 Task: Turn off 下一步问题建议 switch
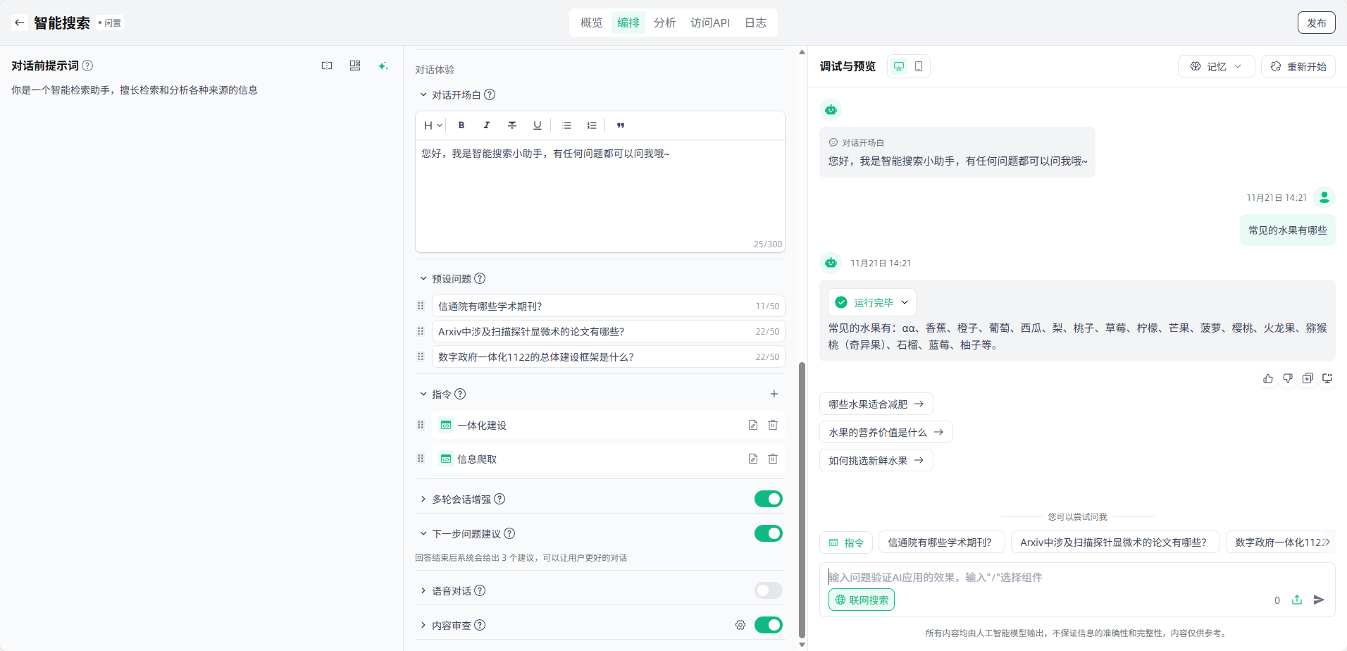coord(768,533)
